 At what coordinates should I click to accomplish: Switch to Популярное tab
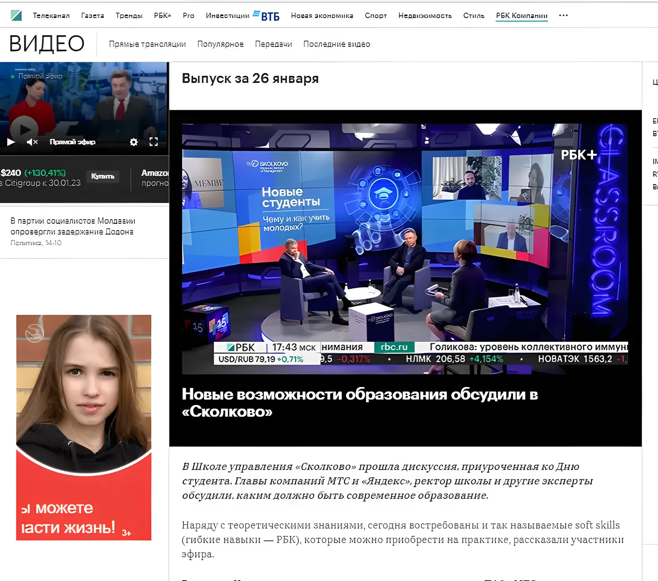(x=220, y=44)
